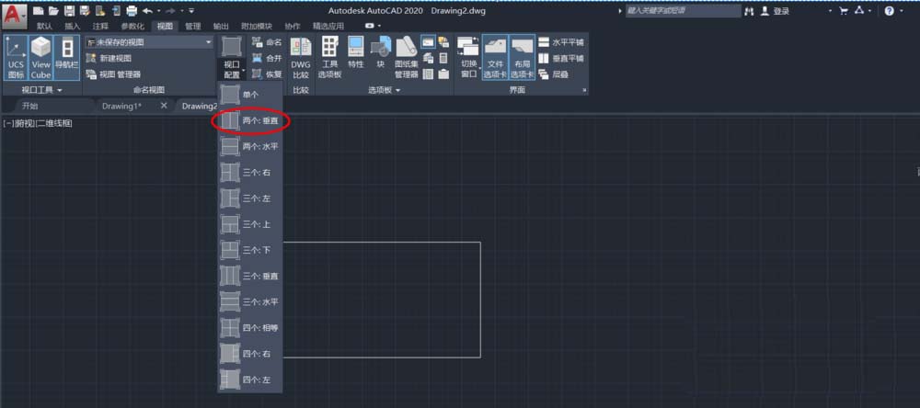The image size is (920, 408).
Task: Click the ribbon minimize toggle button after 精选应用
Action: [x=370, y=26]
